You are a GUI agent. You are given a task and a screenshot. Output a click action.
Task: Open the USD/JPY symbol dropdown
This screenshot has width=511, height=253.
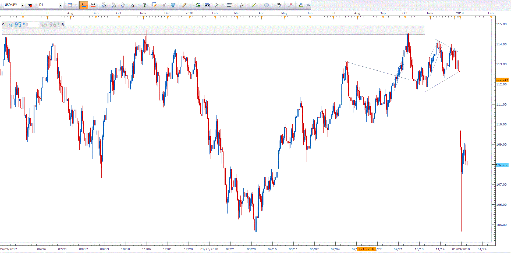point(22,5)
